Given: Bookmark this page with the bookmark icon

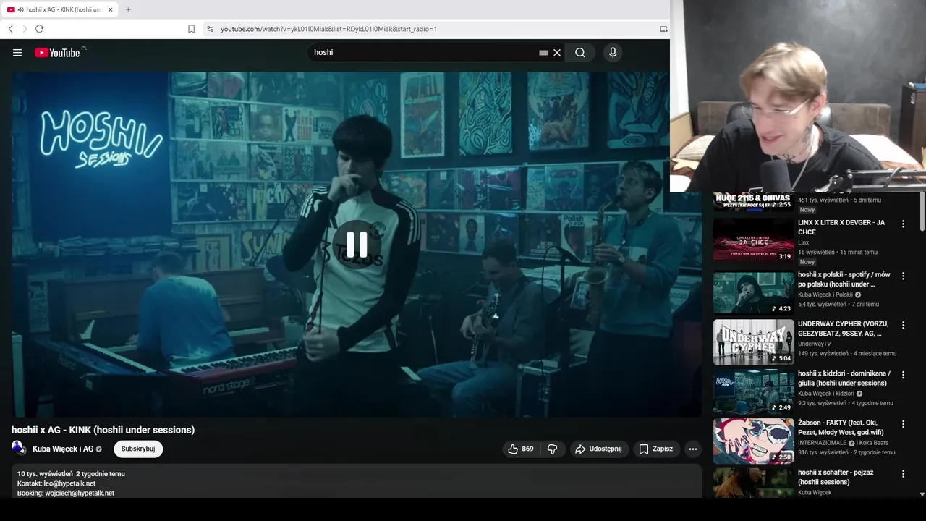Looking at the screenshot, I should click(191, 29).
